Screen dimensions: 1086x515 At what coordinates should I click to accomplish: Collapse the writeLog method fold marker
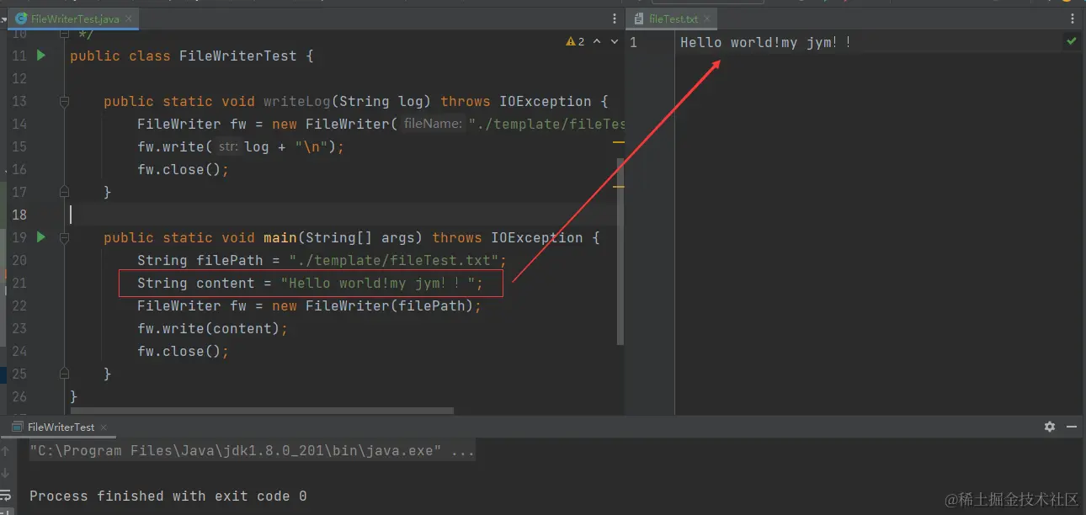[x=64, y=101]
